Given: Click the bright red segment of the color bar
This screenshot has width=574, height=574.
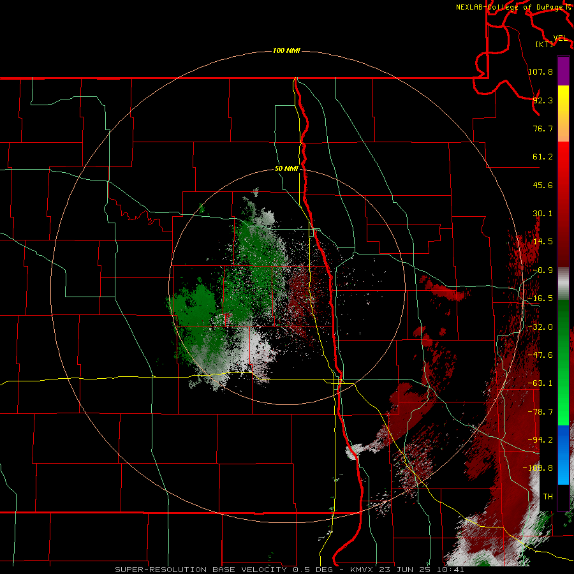Looking at the screenshot, I should (563, 158).
